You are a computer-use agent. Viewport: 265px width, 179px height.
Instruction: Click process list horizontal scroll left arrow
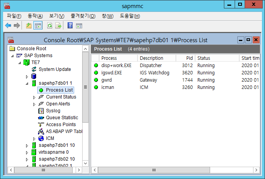pos(95,170)
